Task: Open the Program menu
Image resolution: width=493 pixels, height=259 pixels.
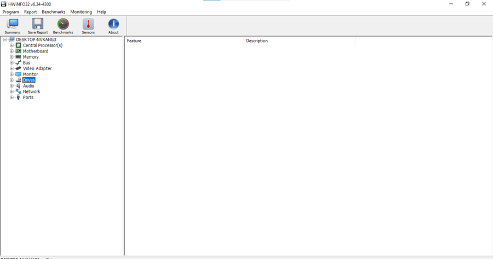Action: click(11, 12)
